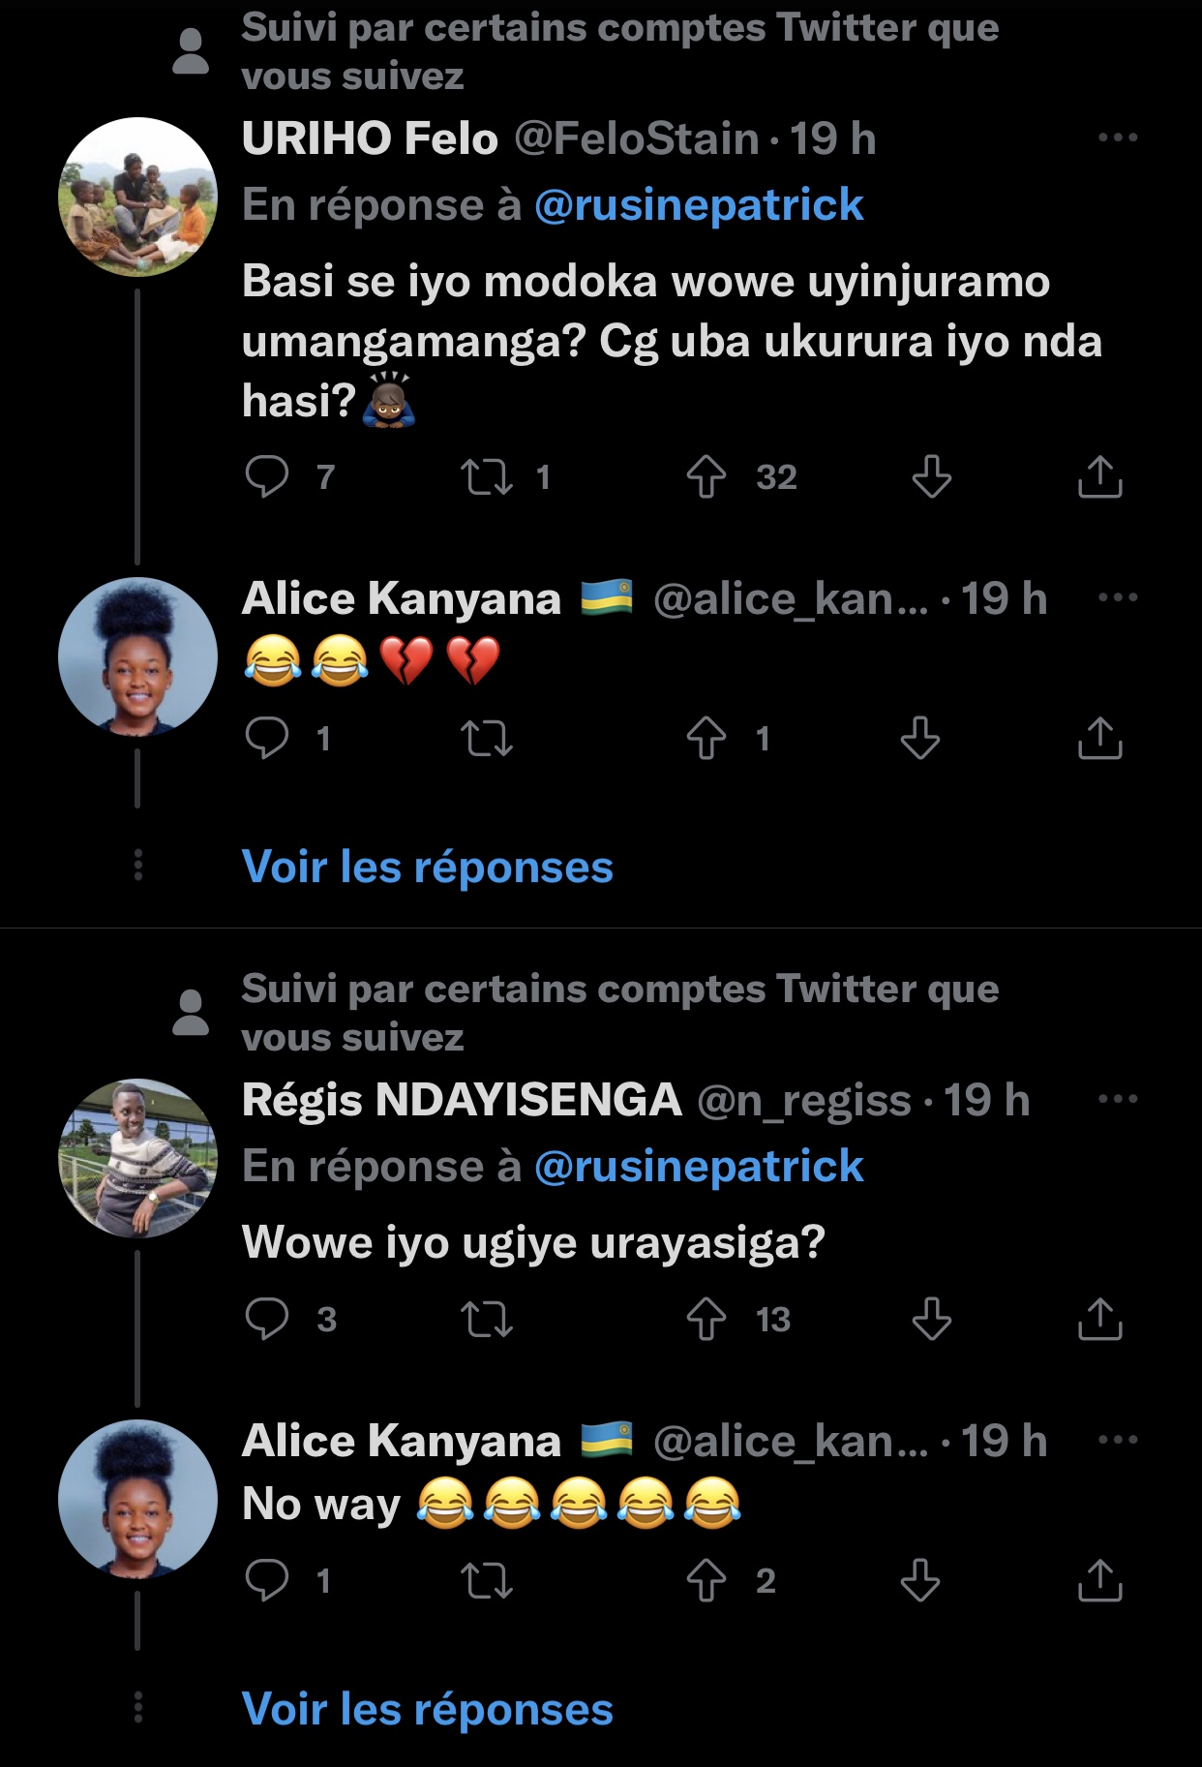Open @rusinepatrick link in Régis's reply
This screenshot has height=1767, width=1202.
tap(699, 1167)
